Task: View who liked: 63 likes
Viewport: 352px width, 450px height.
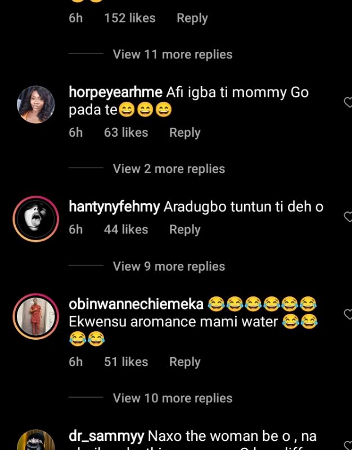Action: tap(126, 133)
